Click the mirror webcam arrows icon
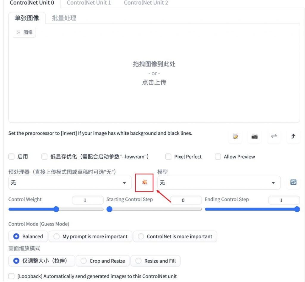 [274, 136]
